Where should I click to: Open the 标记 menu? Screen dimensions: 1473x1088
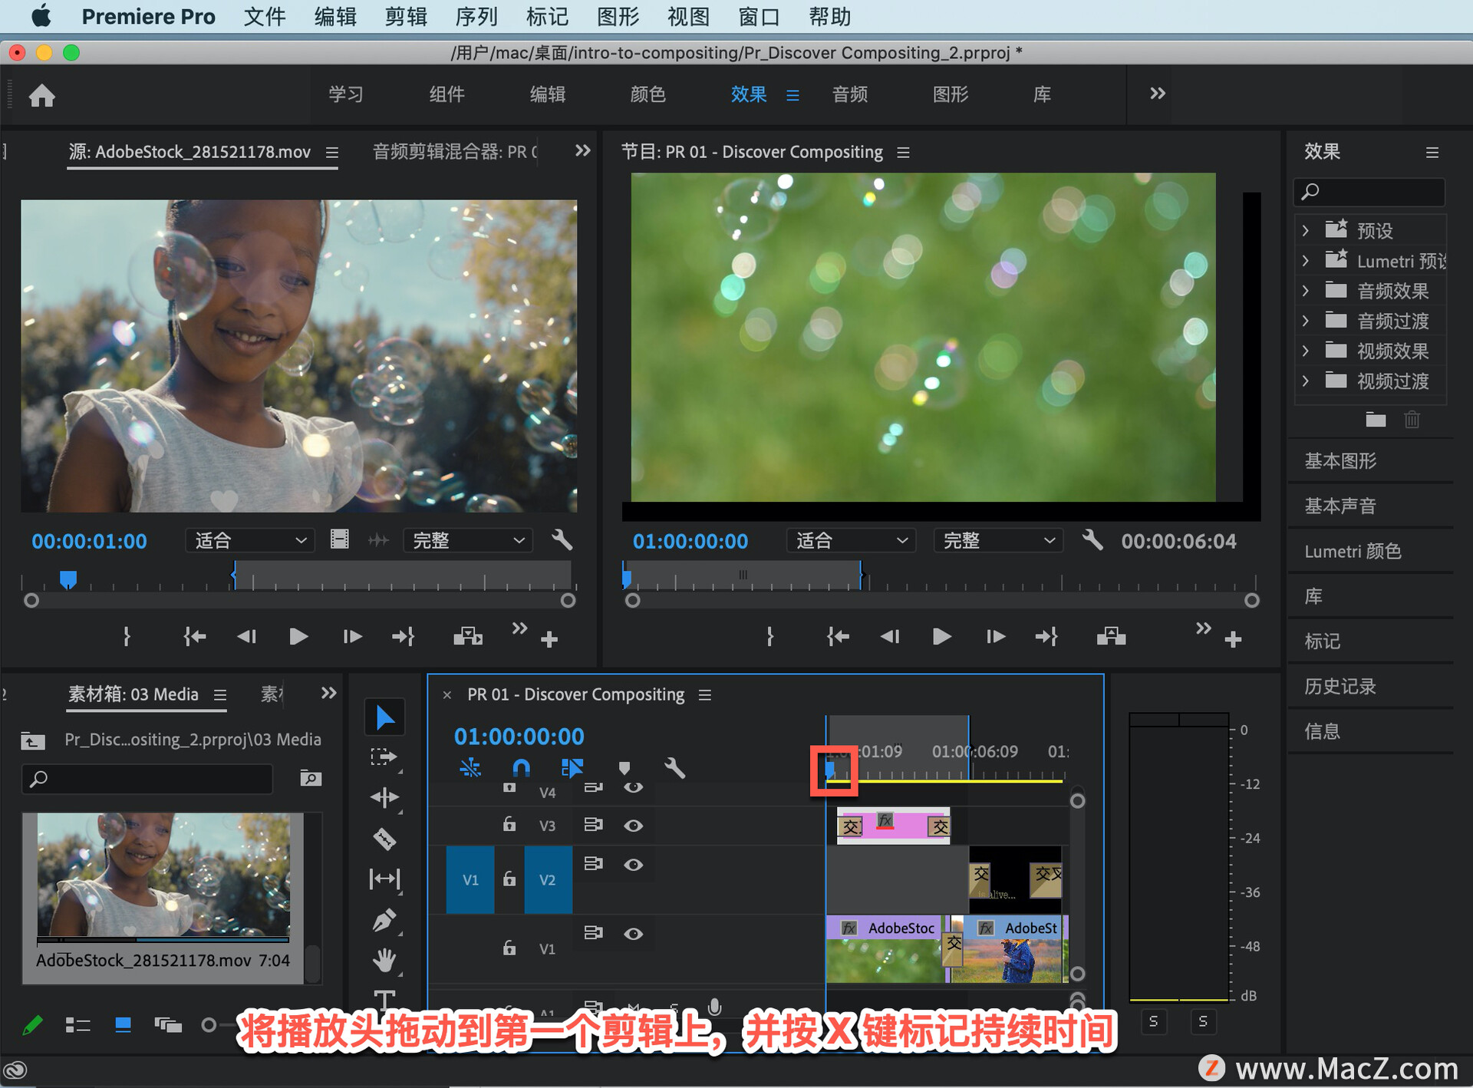click(547, 16)
